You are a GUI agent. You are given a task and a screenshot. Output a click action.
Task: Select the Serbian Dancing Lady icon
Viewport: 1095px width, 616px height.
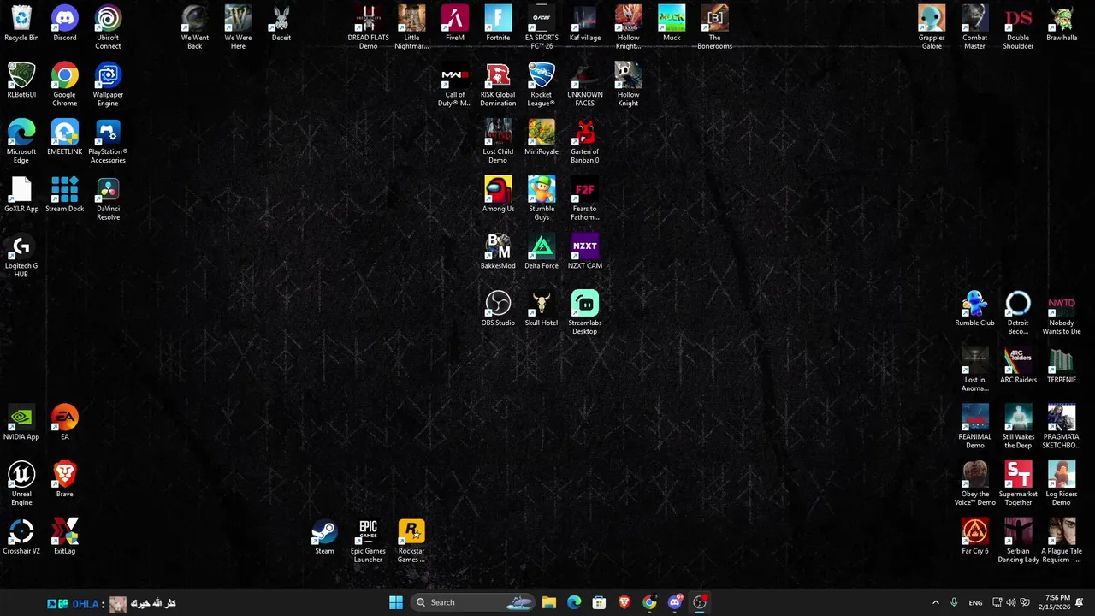[x=1018, y=542]
